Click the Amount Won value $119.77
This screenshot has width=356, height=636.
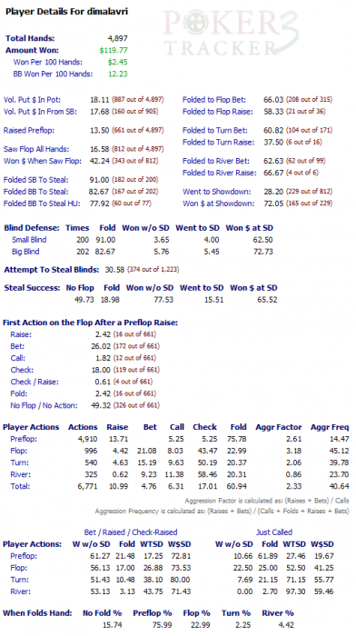coord(114,50)
